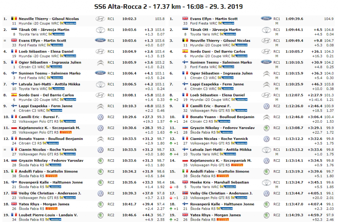Open Meeke Kris - Marshall Sebastian crew link

click(x=220, y=182)
